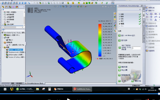Open the PropertyManager tab icon
Screen dimensions: 160x100
click(6, 7)
